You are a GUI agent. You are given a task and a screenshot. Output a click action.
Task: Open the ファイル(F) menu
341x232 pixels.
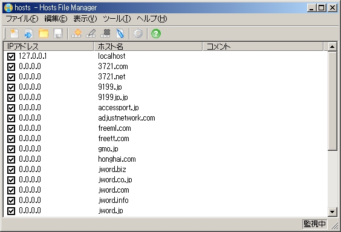(x=22, y=19)
